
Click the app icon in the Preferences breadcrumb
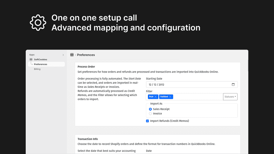pyautogui.click(x=72, y=55)
